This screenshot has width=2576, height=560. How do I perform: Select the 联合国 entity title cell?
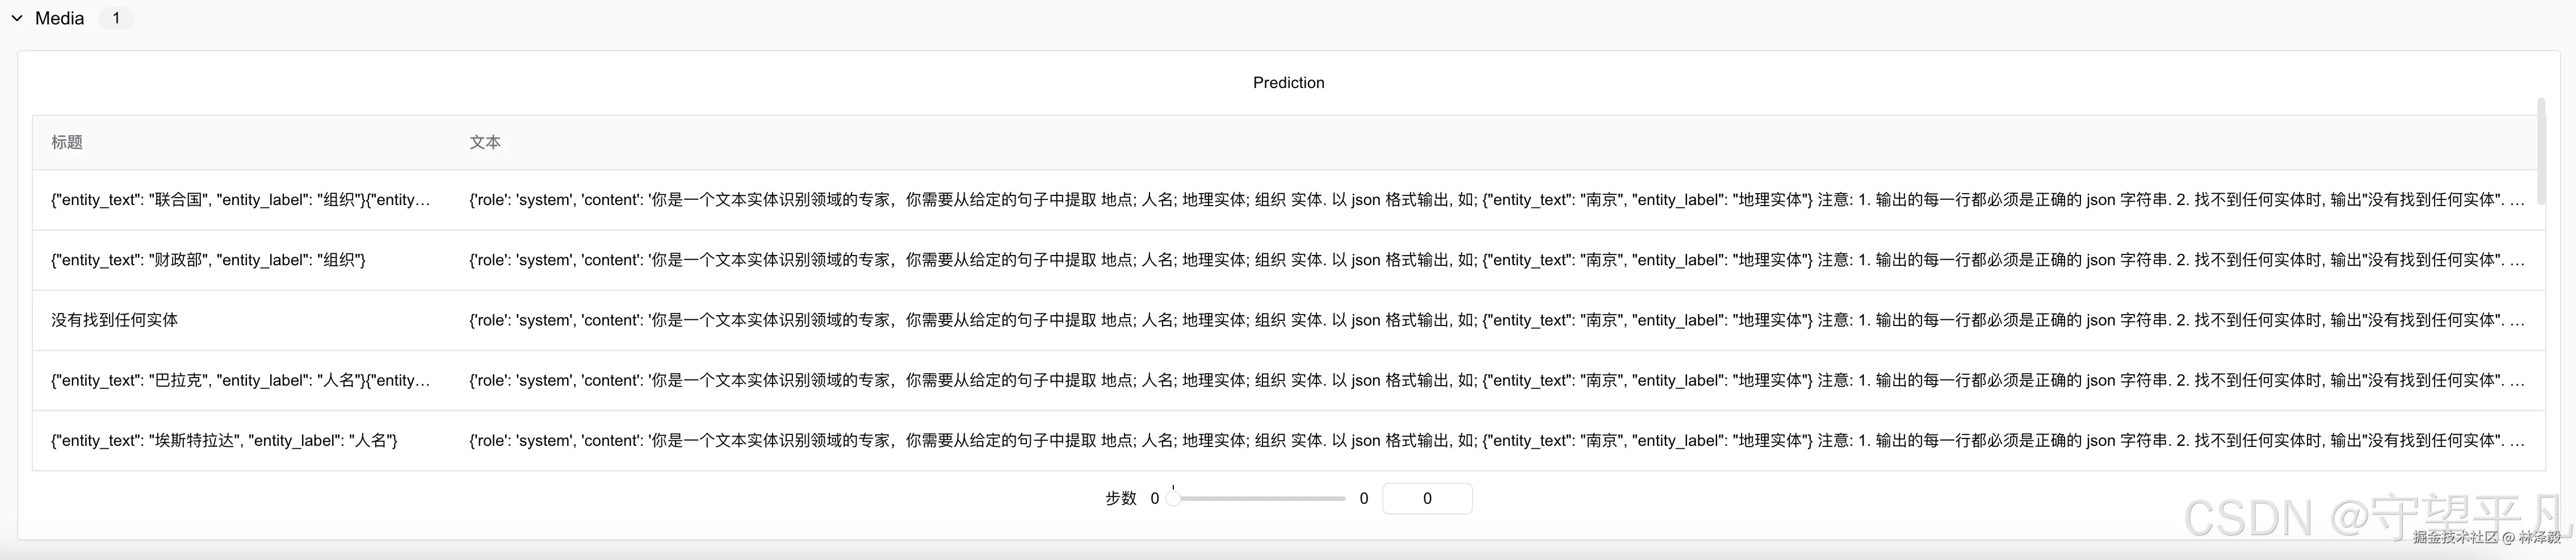[240, 200]
